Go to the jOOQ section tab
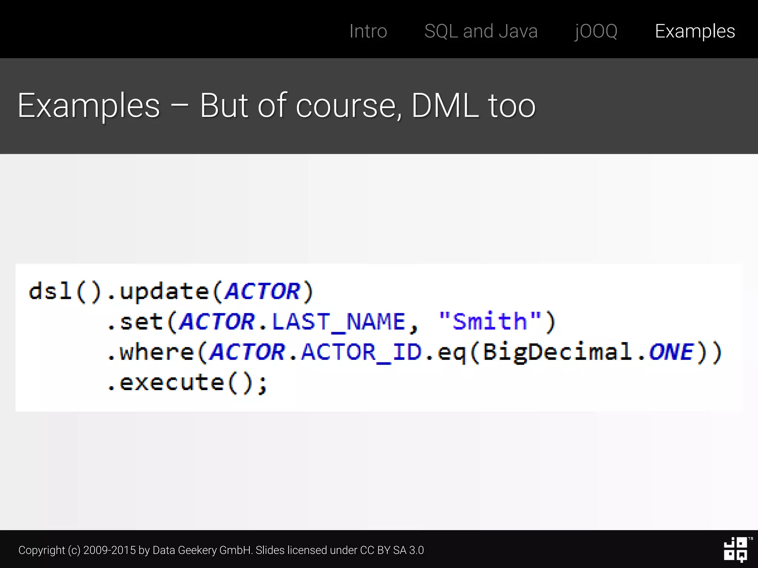Viewport: 758px width, 568px height. click(596, 31)
